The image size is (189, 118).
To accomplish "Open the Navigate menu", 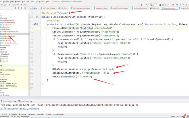I will [6, 2].
